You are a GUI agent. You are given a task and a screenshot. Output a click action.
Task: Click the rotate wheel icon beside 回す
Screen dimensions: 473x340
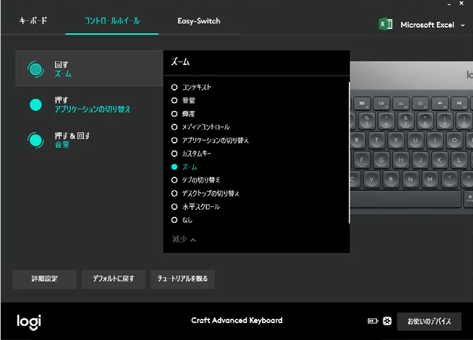35,69
